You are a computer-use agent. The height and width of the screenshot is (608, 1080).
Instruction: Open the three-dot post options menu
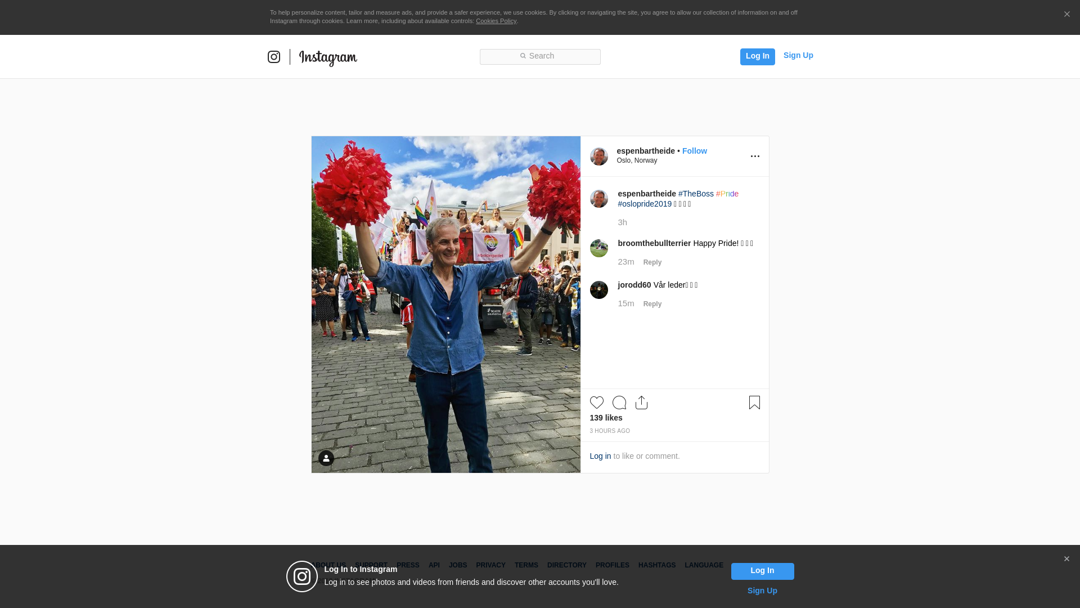click(x=755, y=157)
